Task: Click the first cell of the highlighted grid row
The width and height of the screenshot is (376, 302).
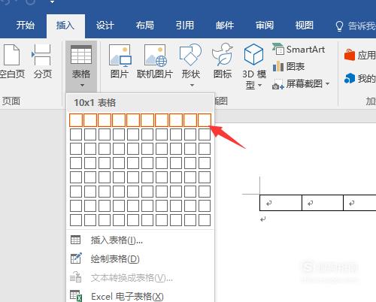Action: [76, 120]
